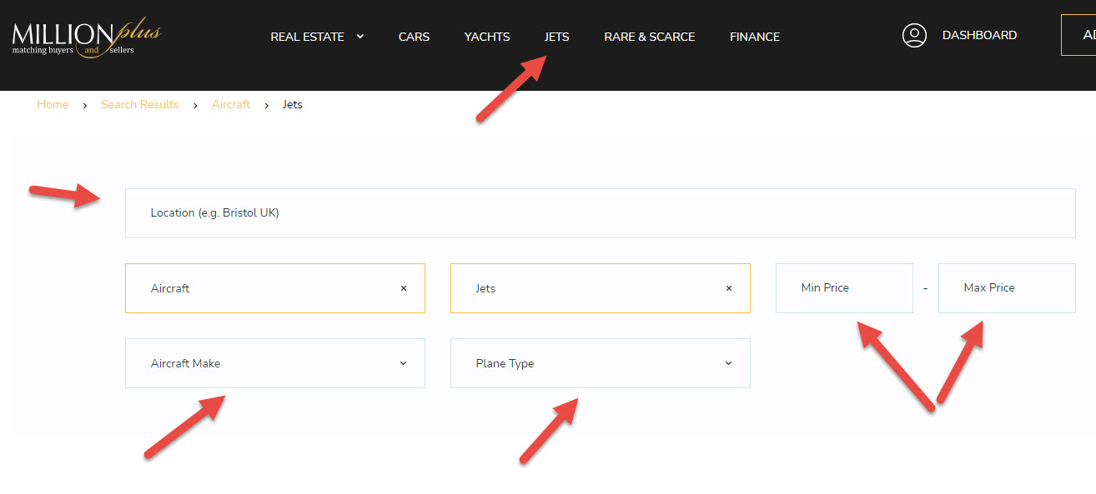Open the Rare & Scarce section
This screenshot has height=494, width=1096.
(649, 37)
